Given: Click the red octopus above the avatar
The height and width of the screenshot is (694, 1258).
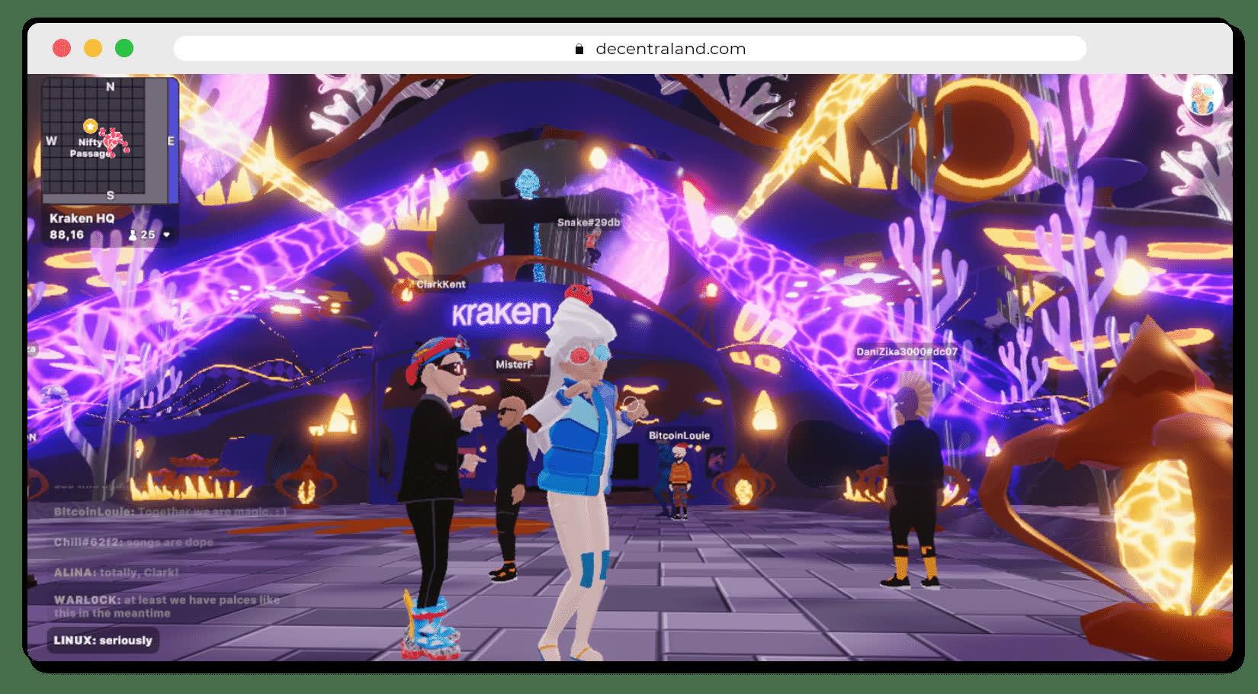Looking at the screenshot, I should coord(578,293).
